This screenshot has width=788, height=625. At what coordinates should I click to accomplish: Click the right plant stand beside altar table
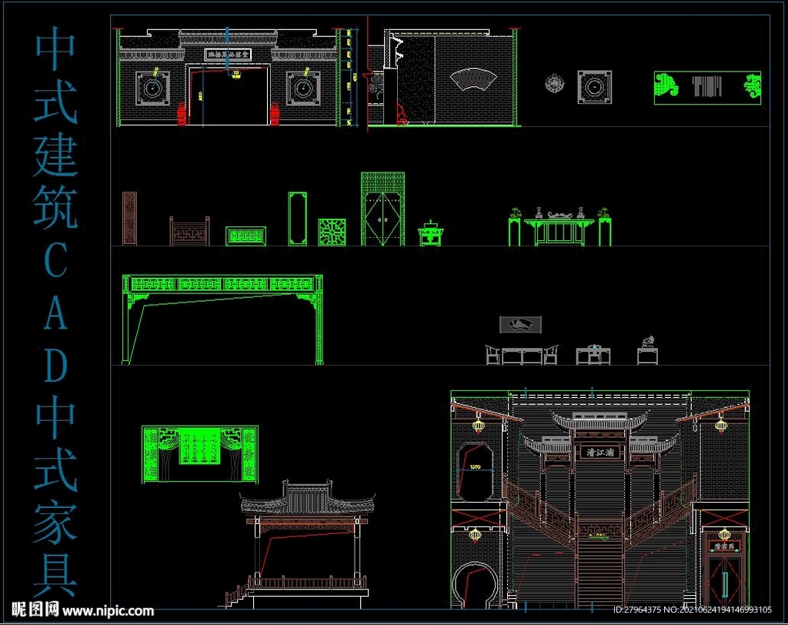click(x=605, y=227)
